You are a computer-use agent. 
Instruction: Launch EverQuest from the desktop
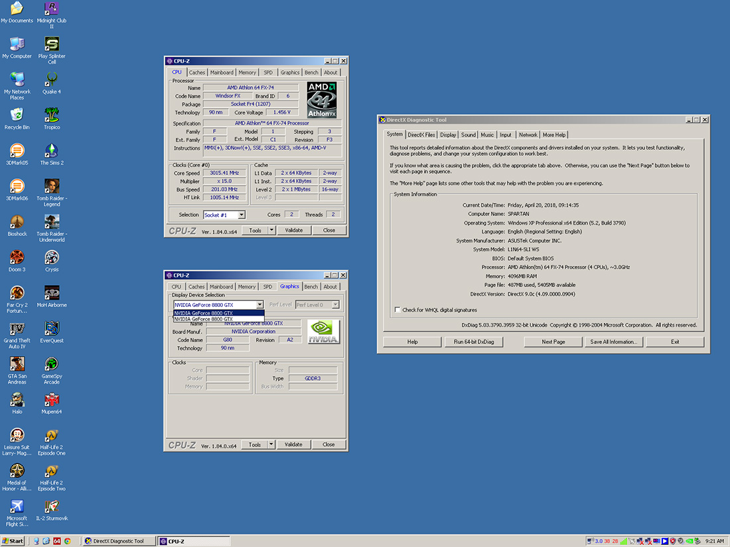[x=52, y=332]
